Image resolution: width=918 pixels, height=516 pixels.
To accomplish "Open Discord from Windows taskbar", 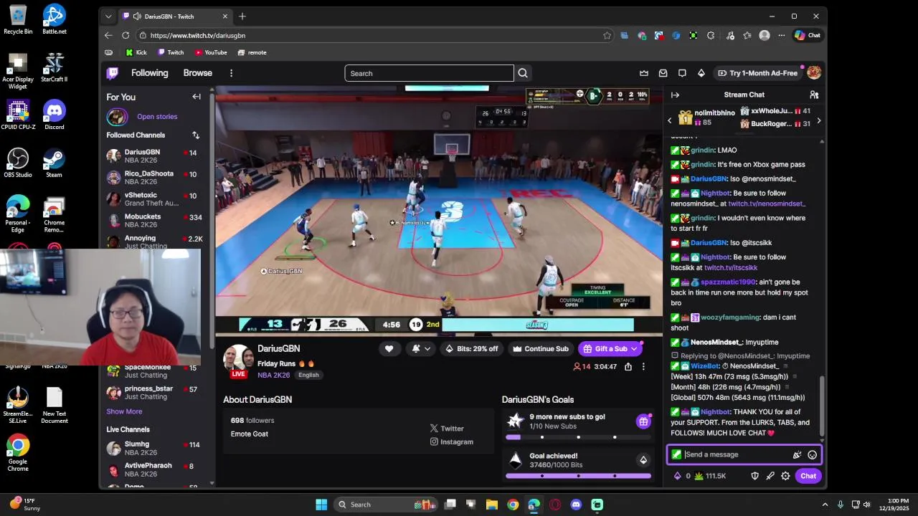I will (x=576, y=505).
